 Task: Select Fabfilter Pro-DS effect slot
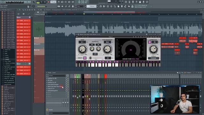pos(56,82)
